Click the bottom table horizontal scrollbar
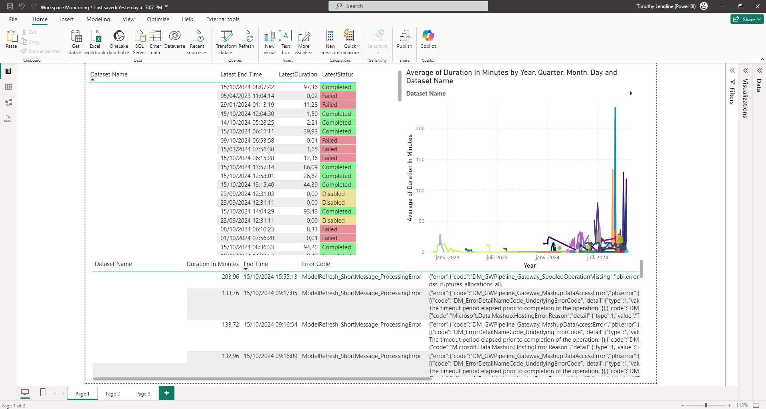The image size is (766, 409). click(x=262, y=379)
